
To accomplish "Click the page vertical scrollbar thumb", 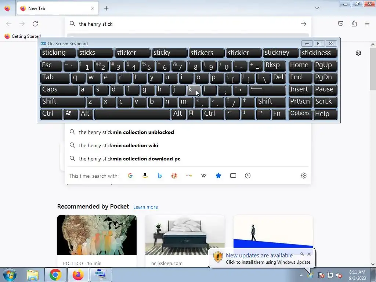I will (x=373, y=69).
